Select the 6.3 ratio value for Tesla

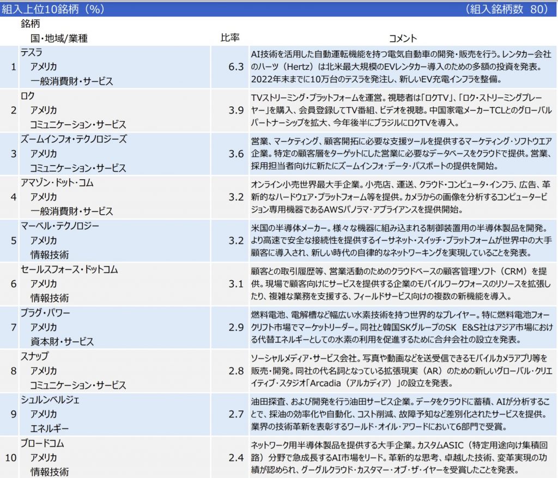(236, 66)
